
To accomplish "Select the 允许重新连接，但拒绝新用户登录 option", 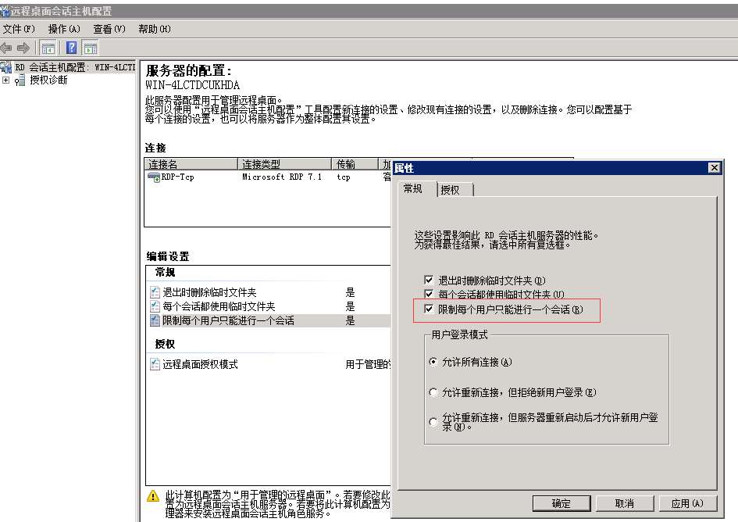I will coord(434,391).
